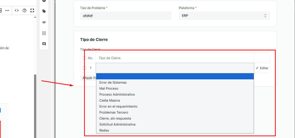Click the tag icon in sidebar

[x=44, y=11]
